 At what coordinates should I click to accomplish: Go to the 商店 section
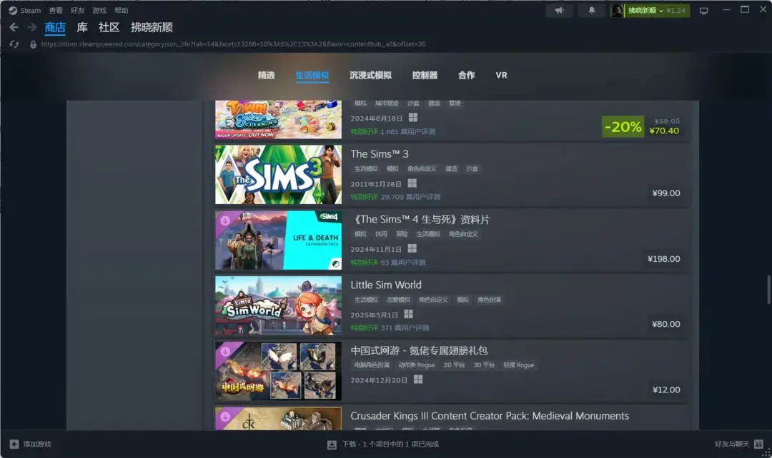click(55, 28)
